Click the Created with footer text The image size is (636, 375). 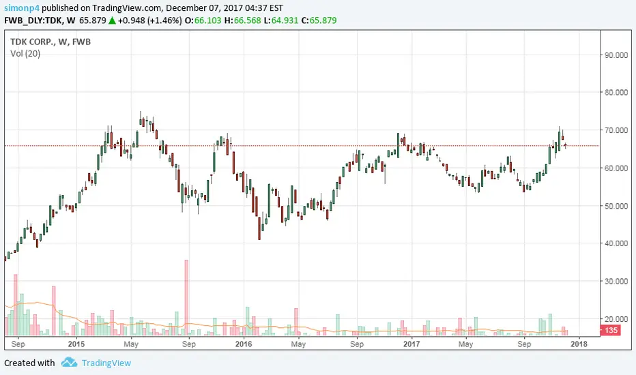click(x=29, y=363)
